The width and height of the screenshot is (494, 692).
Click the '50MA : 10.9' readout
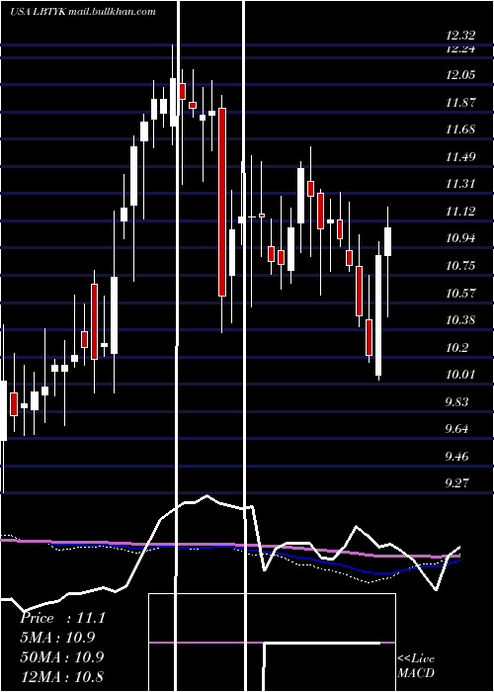click(x=62, y=657)
